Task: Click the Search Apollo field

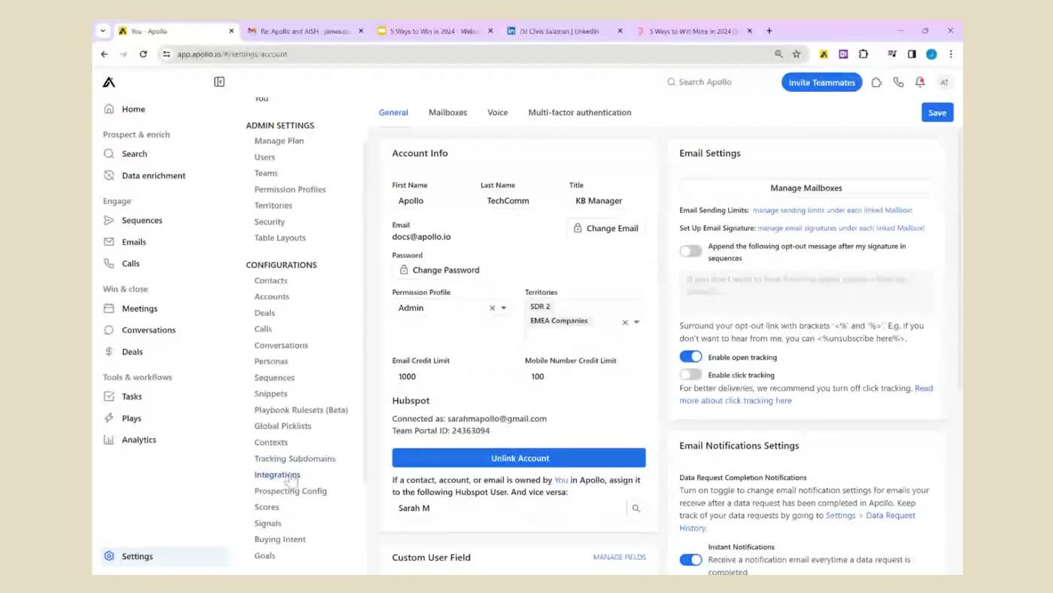Action: click(x=705, y=82)
